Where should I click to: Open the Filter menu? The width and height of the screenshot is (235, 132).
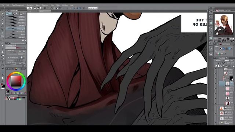(x=58, y=5)
